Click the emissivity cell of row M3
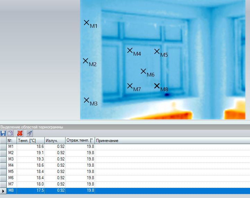This screenshot has height=198, width=250. (55, 159)
